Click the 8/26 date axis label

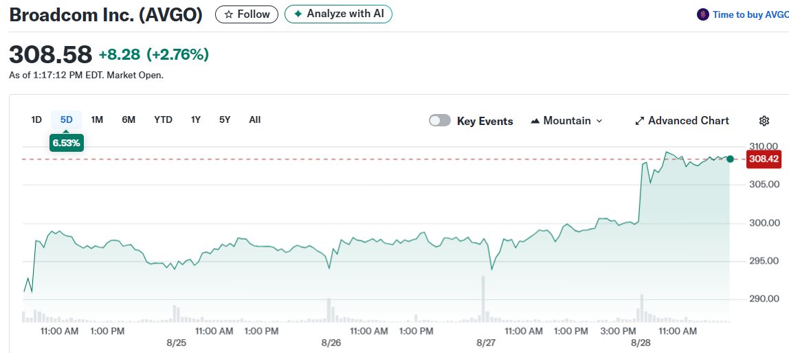(331, 343)
